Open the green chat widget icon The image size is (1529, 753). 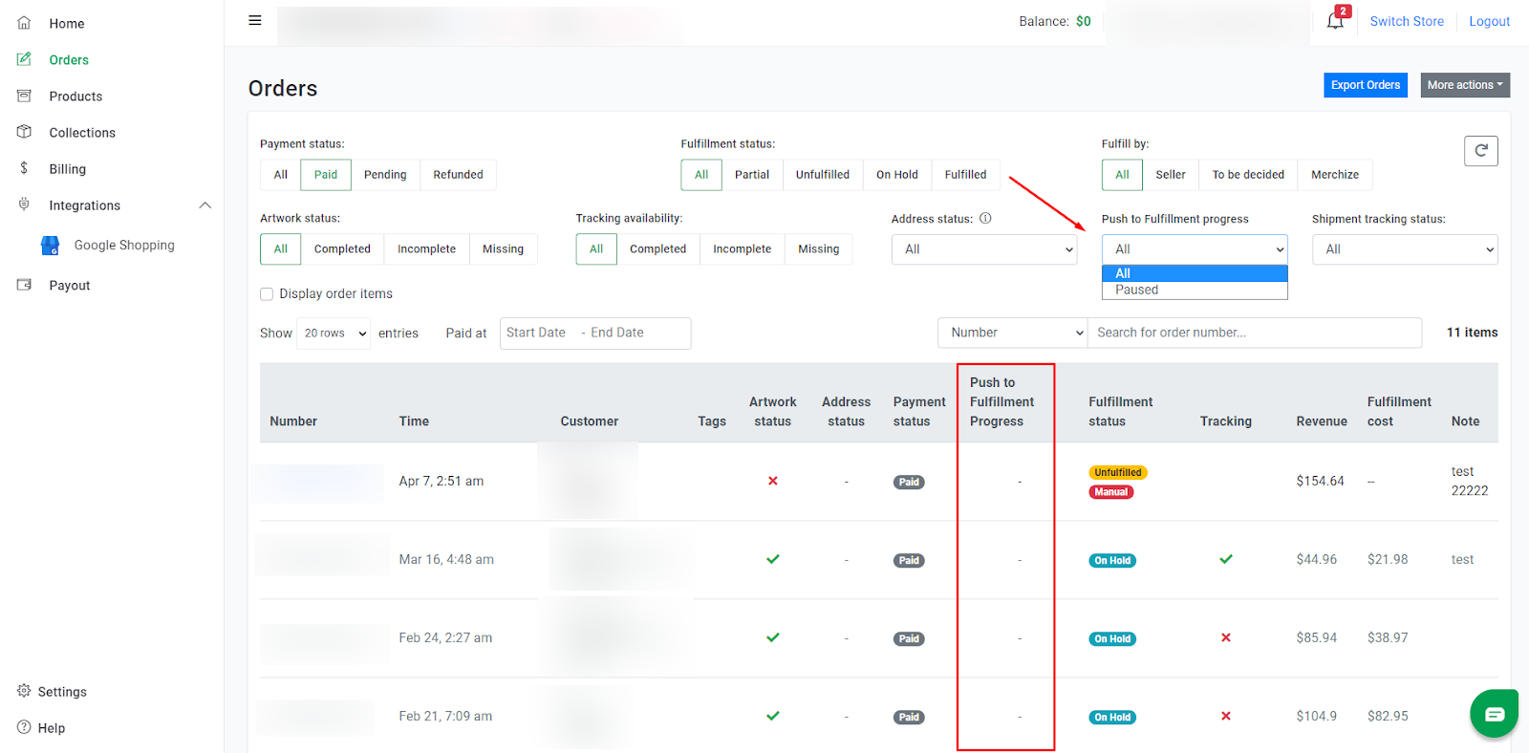tap(1495, 714)
